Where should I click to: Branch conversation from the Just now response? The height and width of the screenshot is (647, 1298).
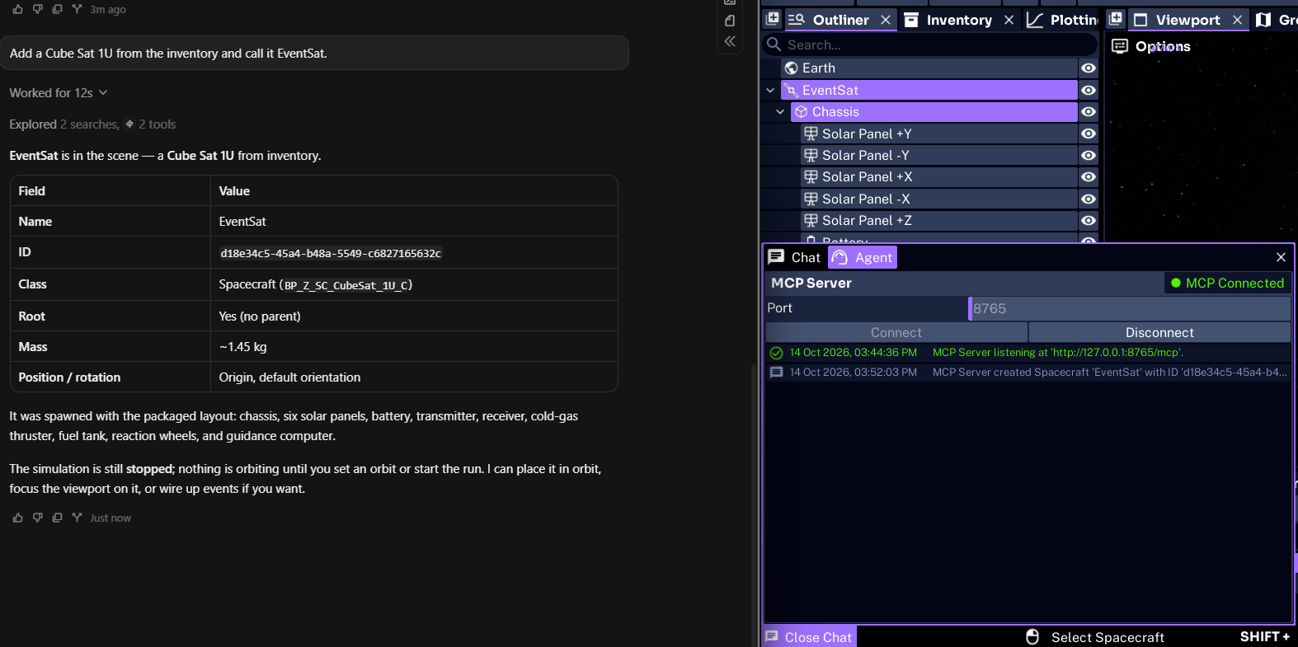[77, 518]
